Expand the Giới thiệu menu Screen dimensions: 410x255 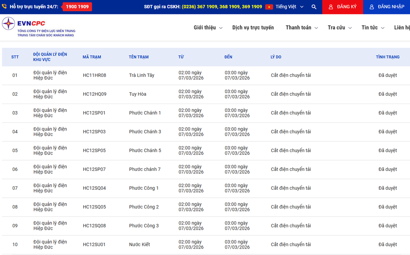pos(208,28)
